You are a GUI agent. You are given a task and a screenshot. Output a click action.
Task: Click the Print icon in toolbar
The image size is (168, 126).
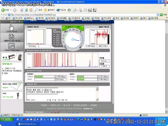[80, 10]
